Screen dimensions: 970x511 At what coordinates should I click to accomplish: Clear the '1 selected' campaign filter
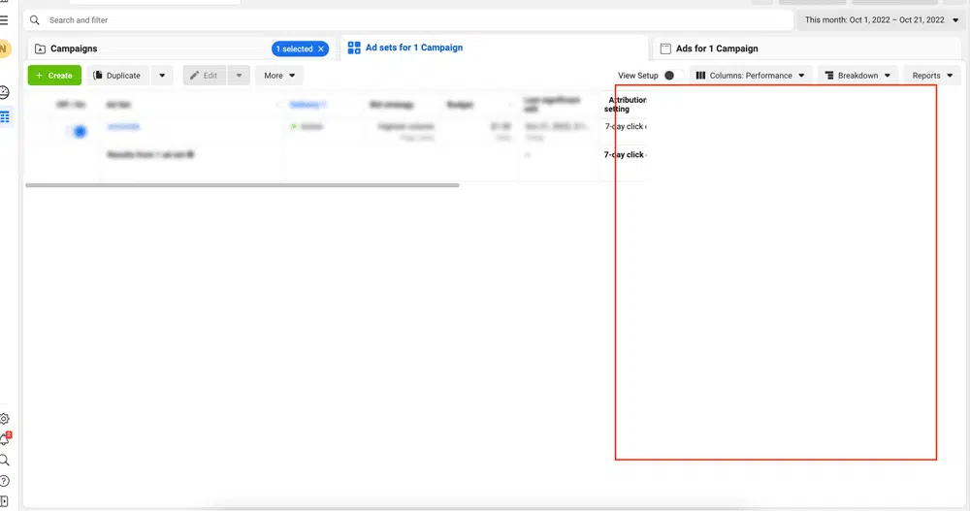click(x=321, y=48)
